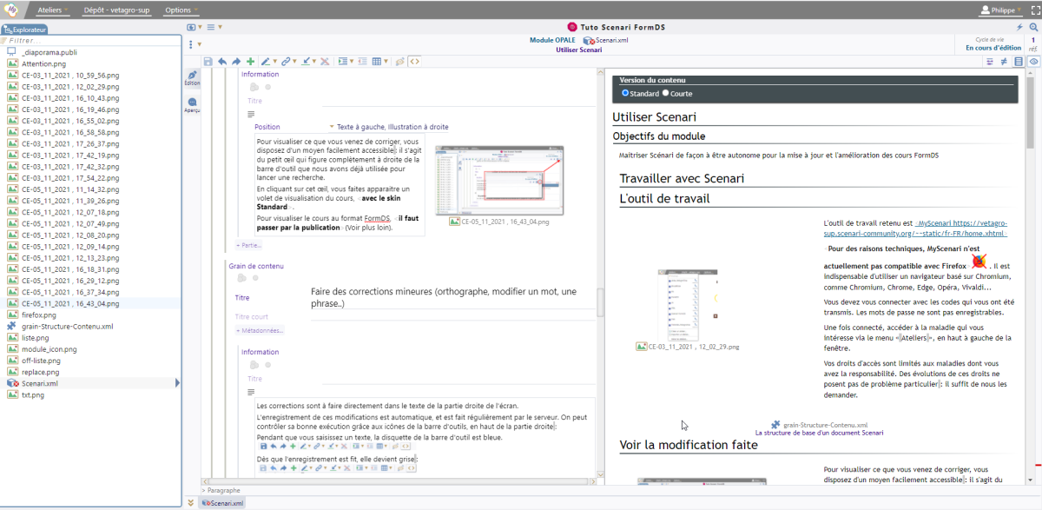Click the pencil text-style icon

266,62
